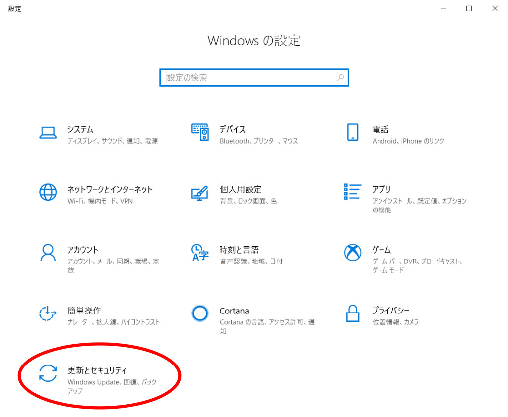Go to ネットワークとインターネット title
The image size is (508, 417).
point(110,189)
